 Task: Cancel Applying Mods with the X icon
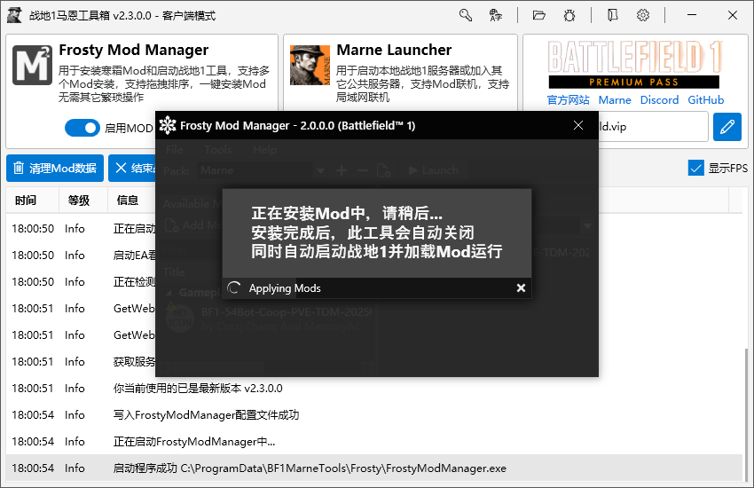(521, 287)
